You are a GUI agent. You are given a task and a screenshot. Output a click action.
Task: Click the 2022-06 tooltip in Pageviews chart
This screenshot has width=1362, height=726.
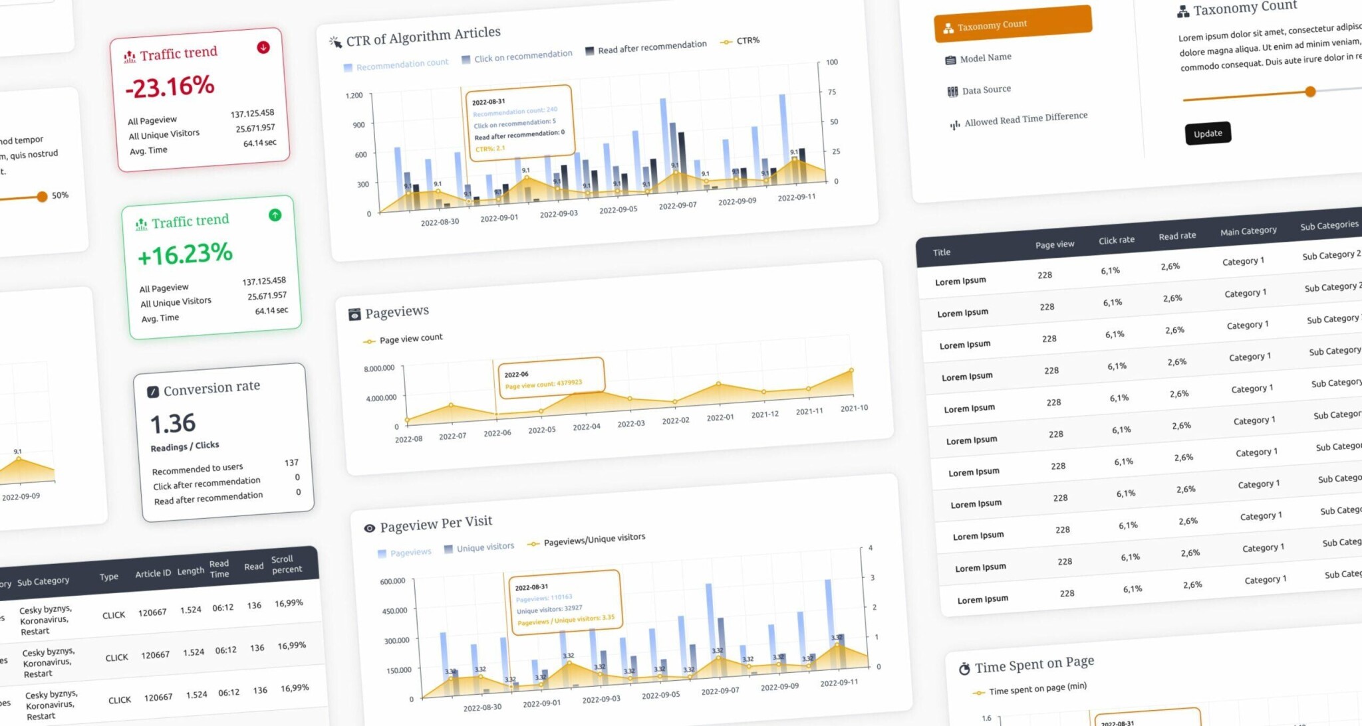tap(552, 379)
